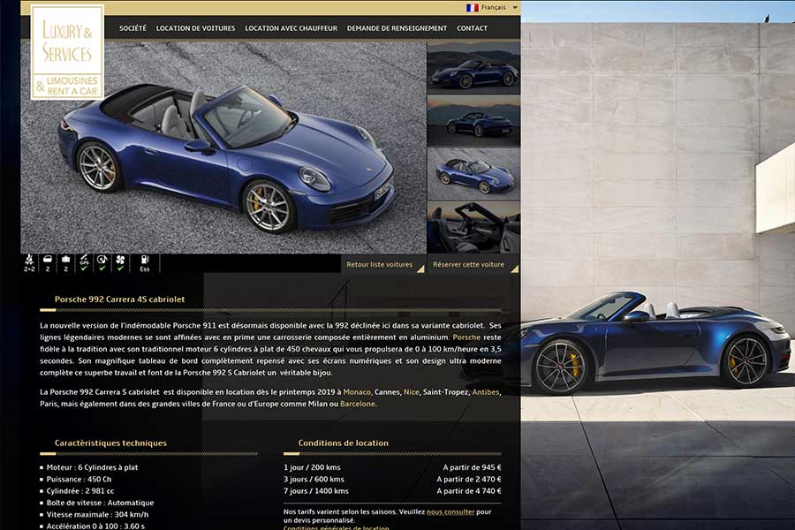795x530 pixels.
Task: Click Cylindrée : 2 981 cc
Action: point(80,491)
